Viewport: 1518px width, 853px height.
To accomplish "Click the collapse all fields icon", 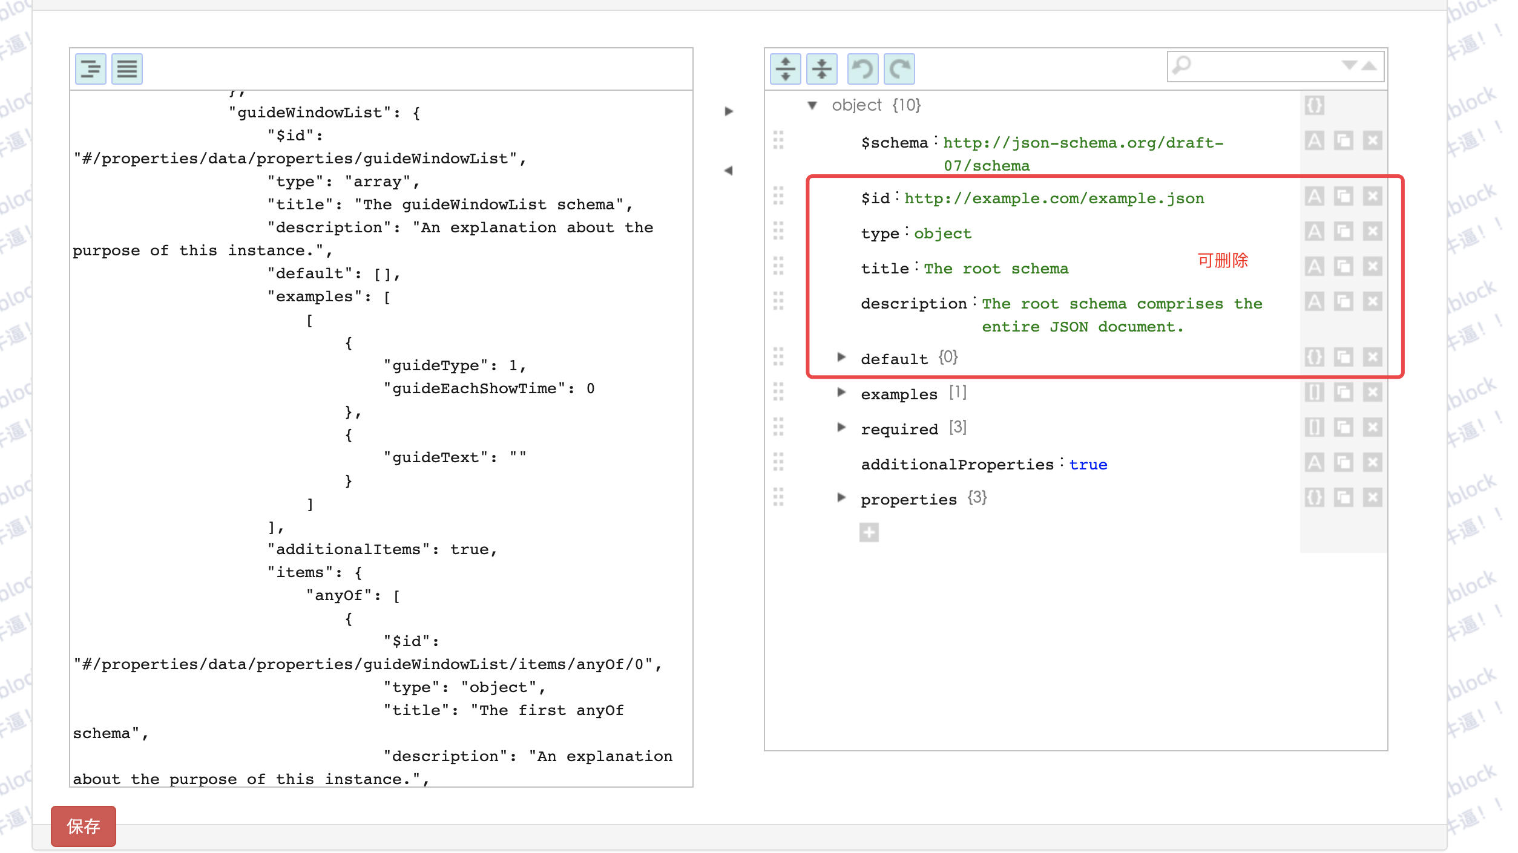I will pyautogui.click(x=821, y=69).
